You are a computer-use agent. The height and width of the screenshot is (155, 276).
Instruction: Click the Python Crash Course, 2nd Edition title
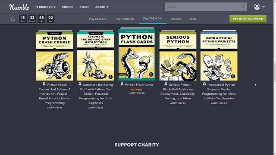click(x=55, y=94)
